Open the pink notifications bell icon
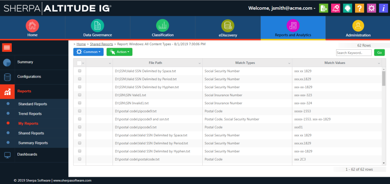The width and height of the screenshot is (390, 184). (x=335, y=8)
